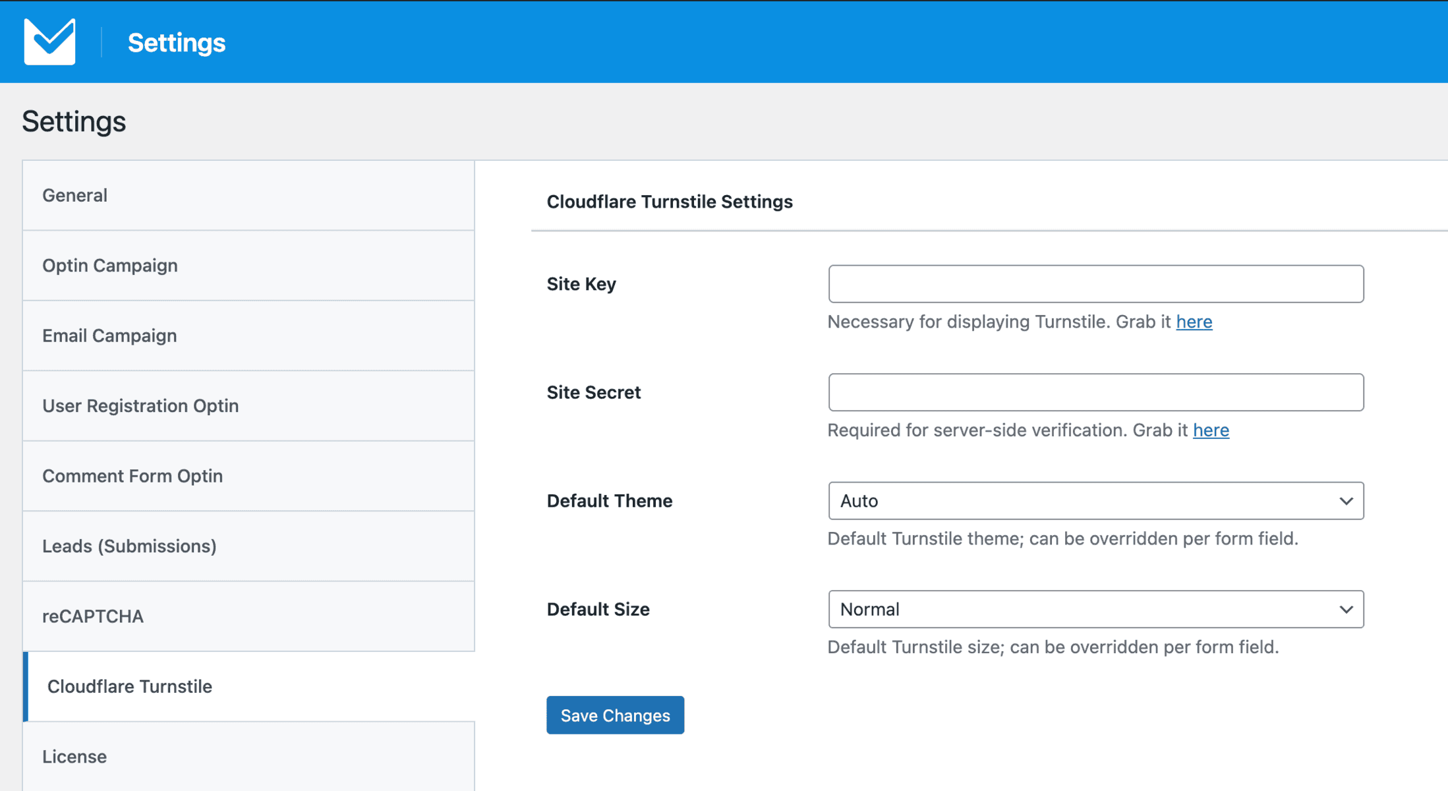Click the 'Default Turnstile theme' description text
Image resolution: width=1448 pixels, height=791 pixels.
pos(1063,539)
